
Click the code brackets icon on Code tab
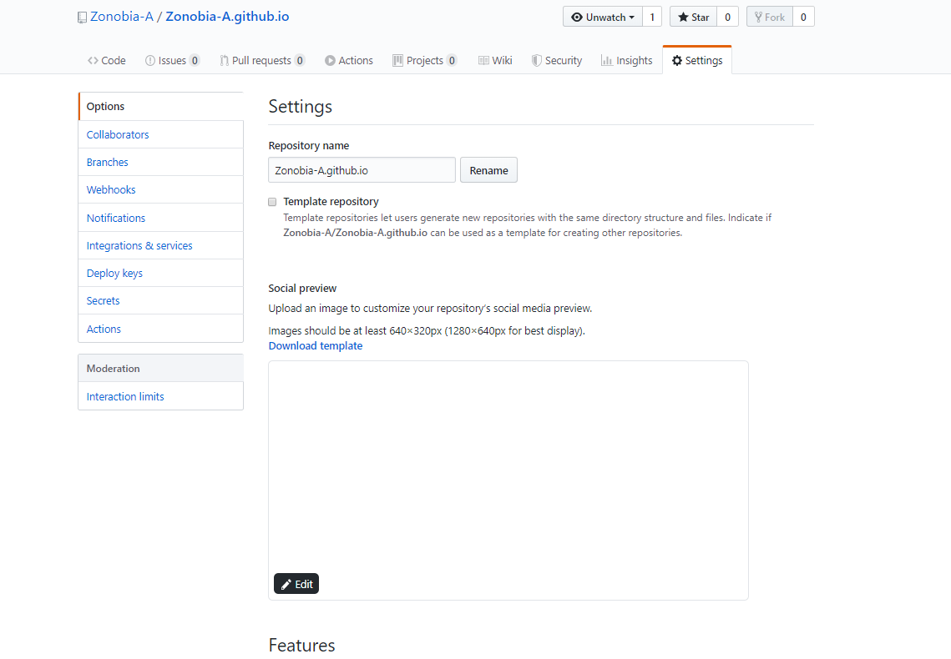coord(92,60)
